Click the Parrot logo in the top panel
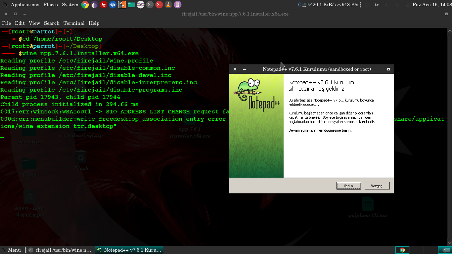Screen dimensions: 452x254 pyautogui.click(x=5, y=5)
